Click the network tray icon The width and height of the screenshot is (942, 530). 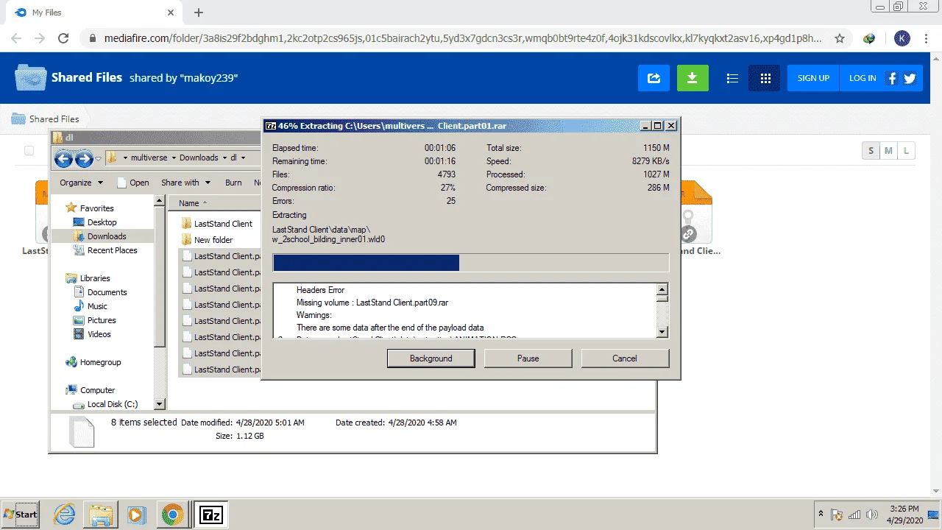click(x=854, y=515)
